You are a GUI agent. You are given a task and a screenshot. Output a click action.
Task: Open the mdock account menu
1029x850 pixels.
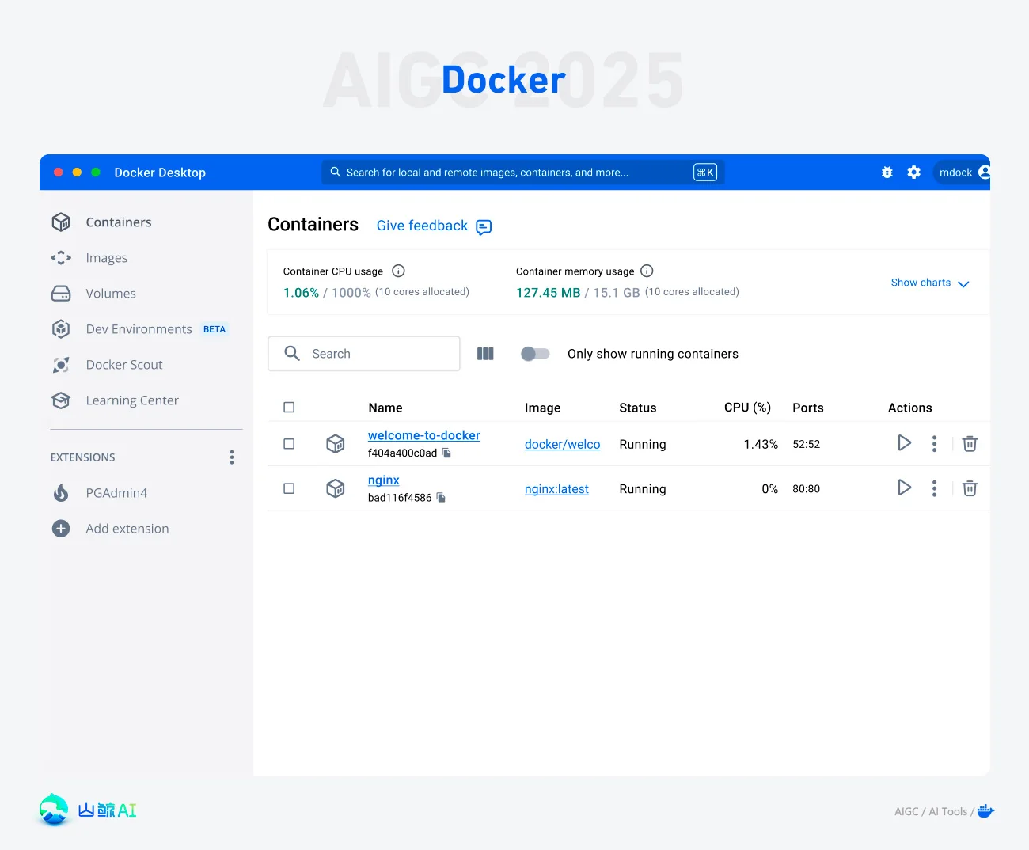click(x=963, y=173)
